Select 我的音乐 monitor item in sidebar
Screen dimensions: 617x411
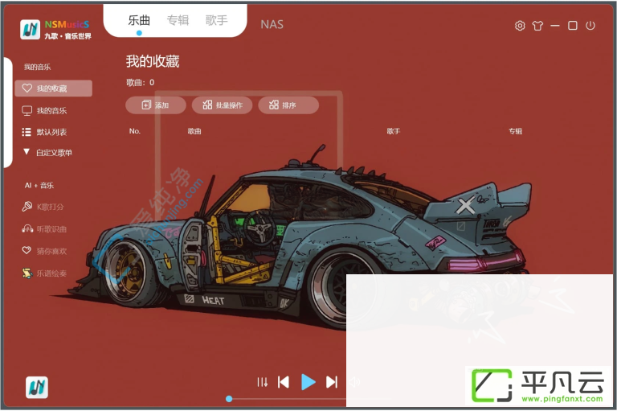tap(44, 111)
